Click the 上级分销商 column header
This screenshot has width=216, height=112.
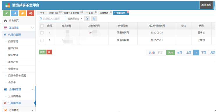click(94, 26)
